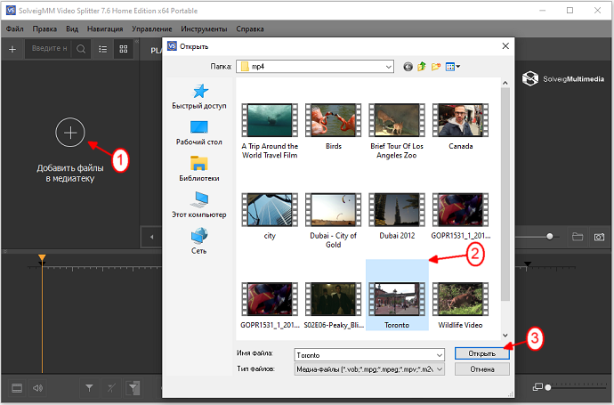Image resolution: width=614 pixels, height=405 pixels.
Task: Go back to previous folder in dialog
Action: (408, 67)
